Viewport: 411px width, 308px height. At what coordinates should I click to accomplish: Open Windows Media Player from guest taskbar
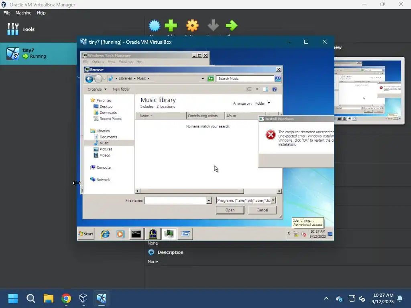click(120, 234)
